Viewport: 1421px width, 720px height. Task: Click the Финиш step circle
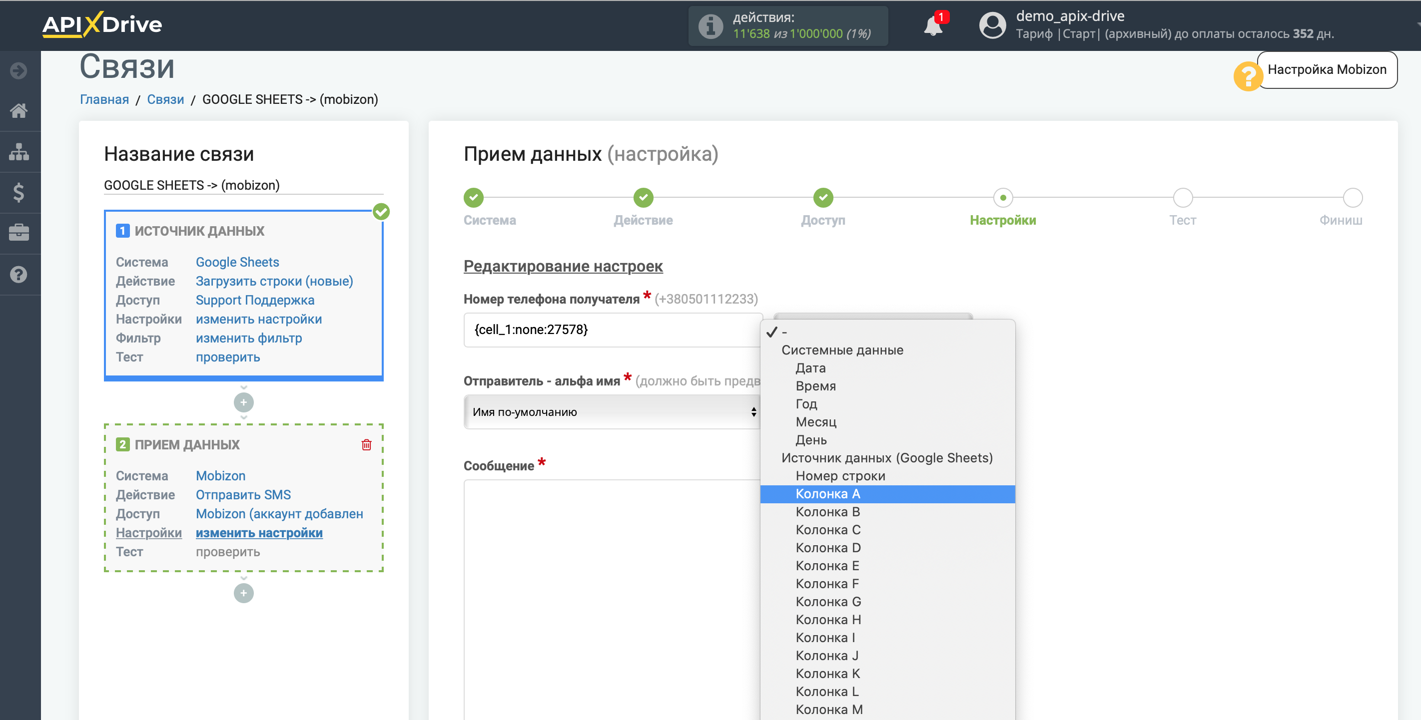pyautogui.click(x=1353, y=197)
